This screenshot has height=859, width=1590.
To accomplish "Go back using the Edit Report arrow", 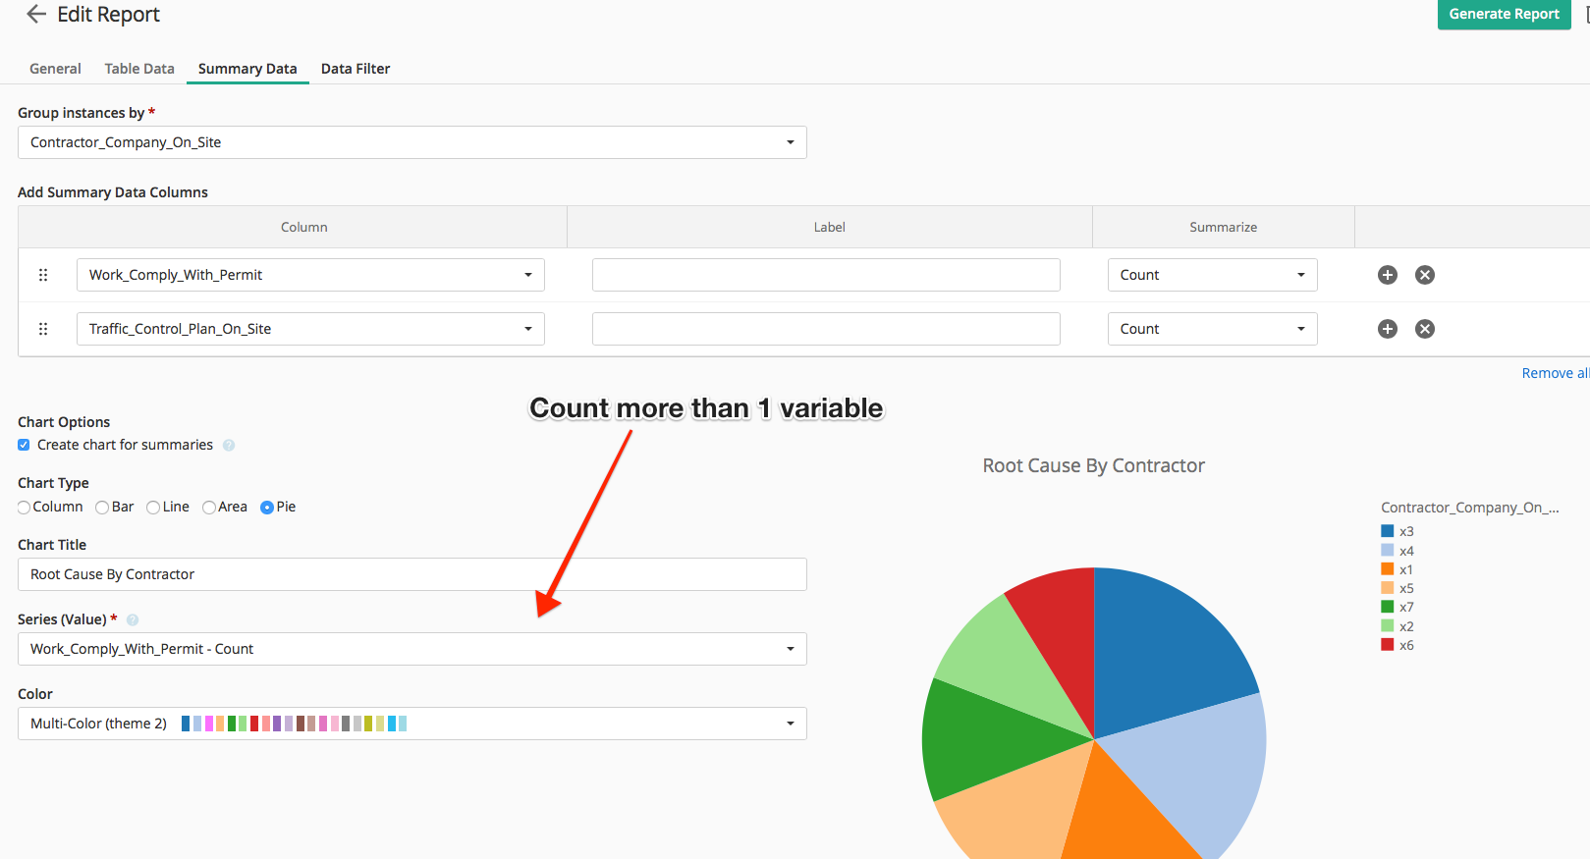I will pyautogui.click(x=36, y=14).
